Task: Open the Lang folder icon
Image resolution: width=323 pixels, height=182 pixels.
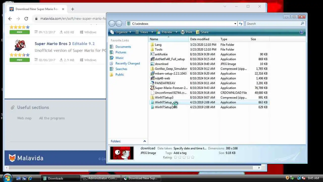Action: [152, 45]
